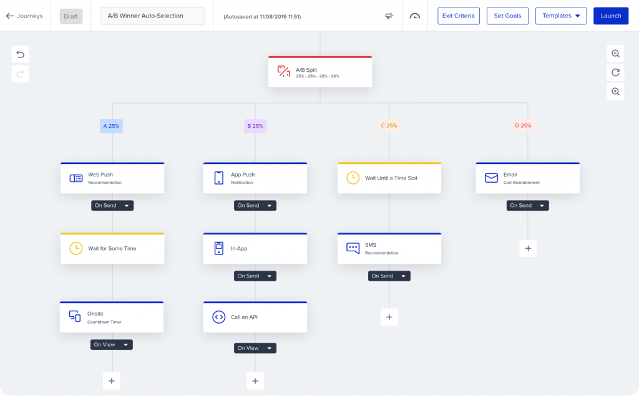The width and height of the screenshot is (639, 396).
Task: Select the envelope icon on the Email node
Action: [x=490, y=178]
